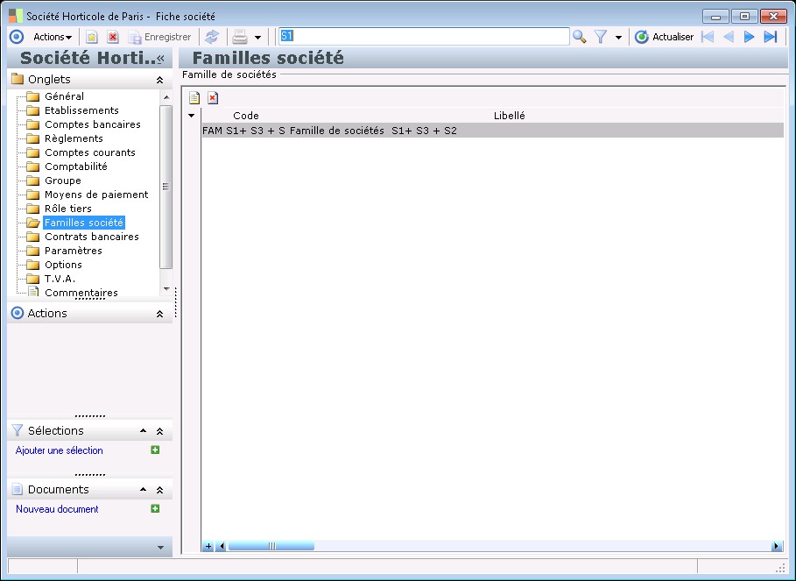Collapse the Actions panel section

click(x=159, y=314)
